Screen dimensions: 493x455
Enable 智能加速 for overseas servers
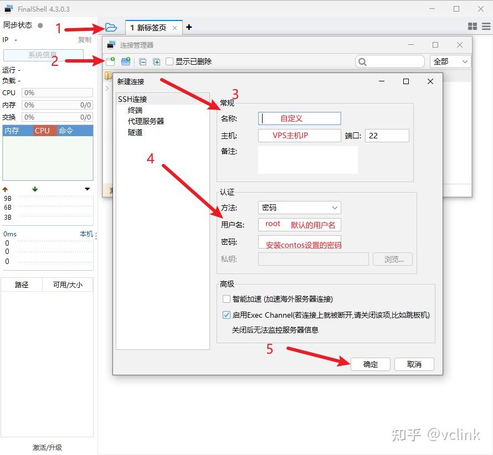[x=227, y=299]
